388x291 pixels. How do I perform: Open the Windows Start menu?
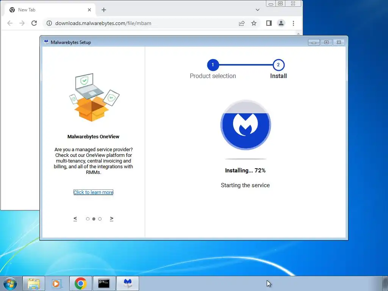click(10, 283)
